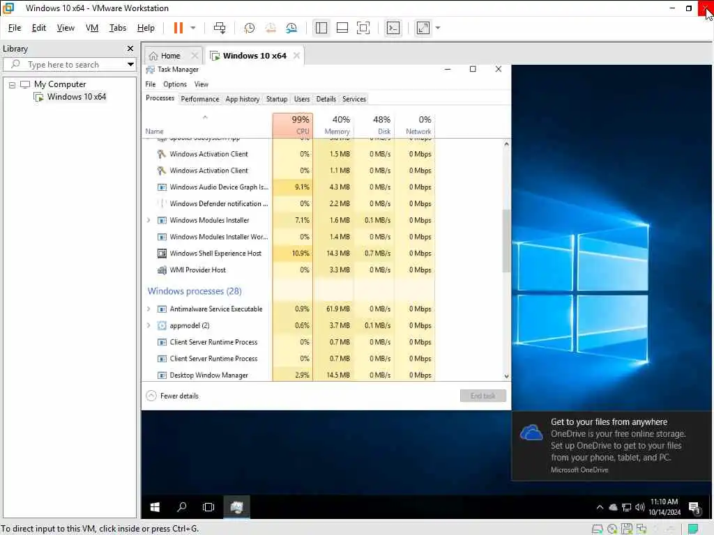Open the library search filter dropdown
This screenshot has height=535, width=714.
coord(130,65)
